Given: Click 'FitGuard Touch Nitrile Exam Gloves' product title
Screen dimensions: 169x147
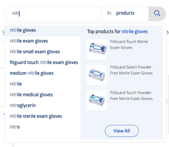Looking at the screenshot, I should [129, 45].
